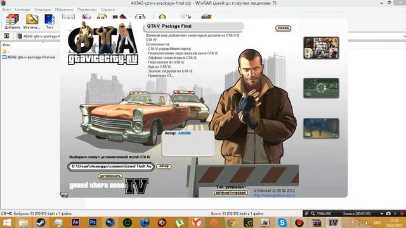Click the magnifier icon in recording bar
The image size is (406, 228).
click(313, 213)
